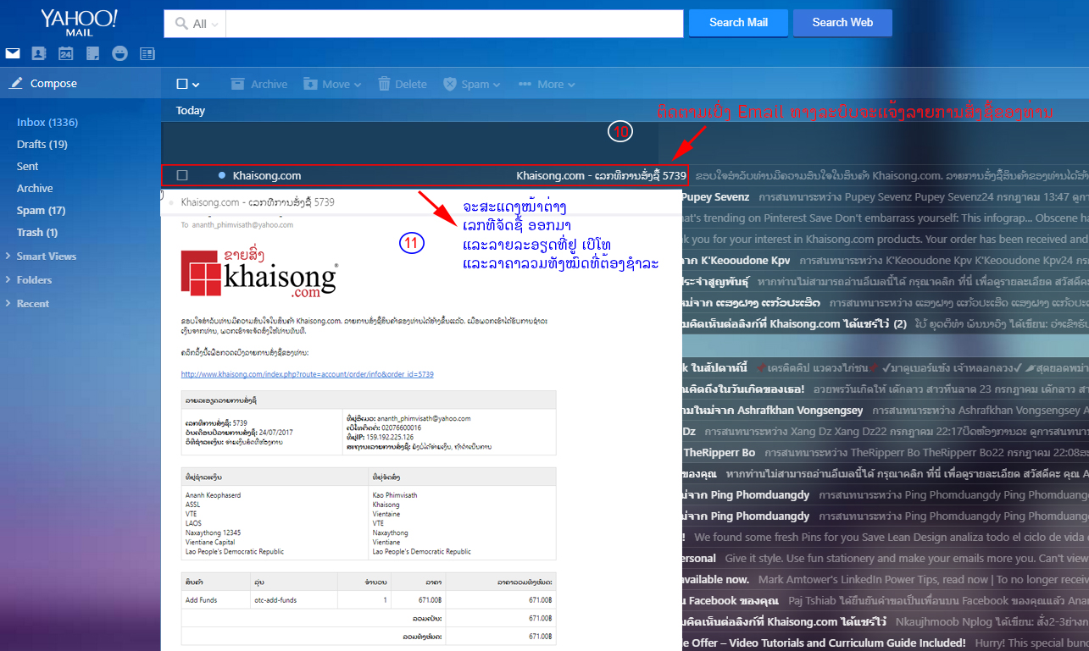The width and height of the screenshot is (1089, 651).
Task: Click into the mail search field
Action: pyautogui.click(x=454, y=24)
